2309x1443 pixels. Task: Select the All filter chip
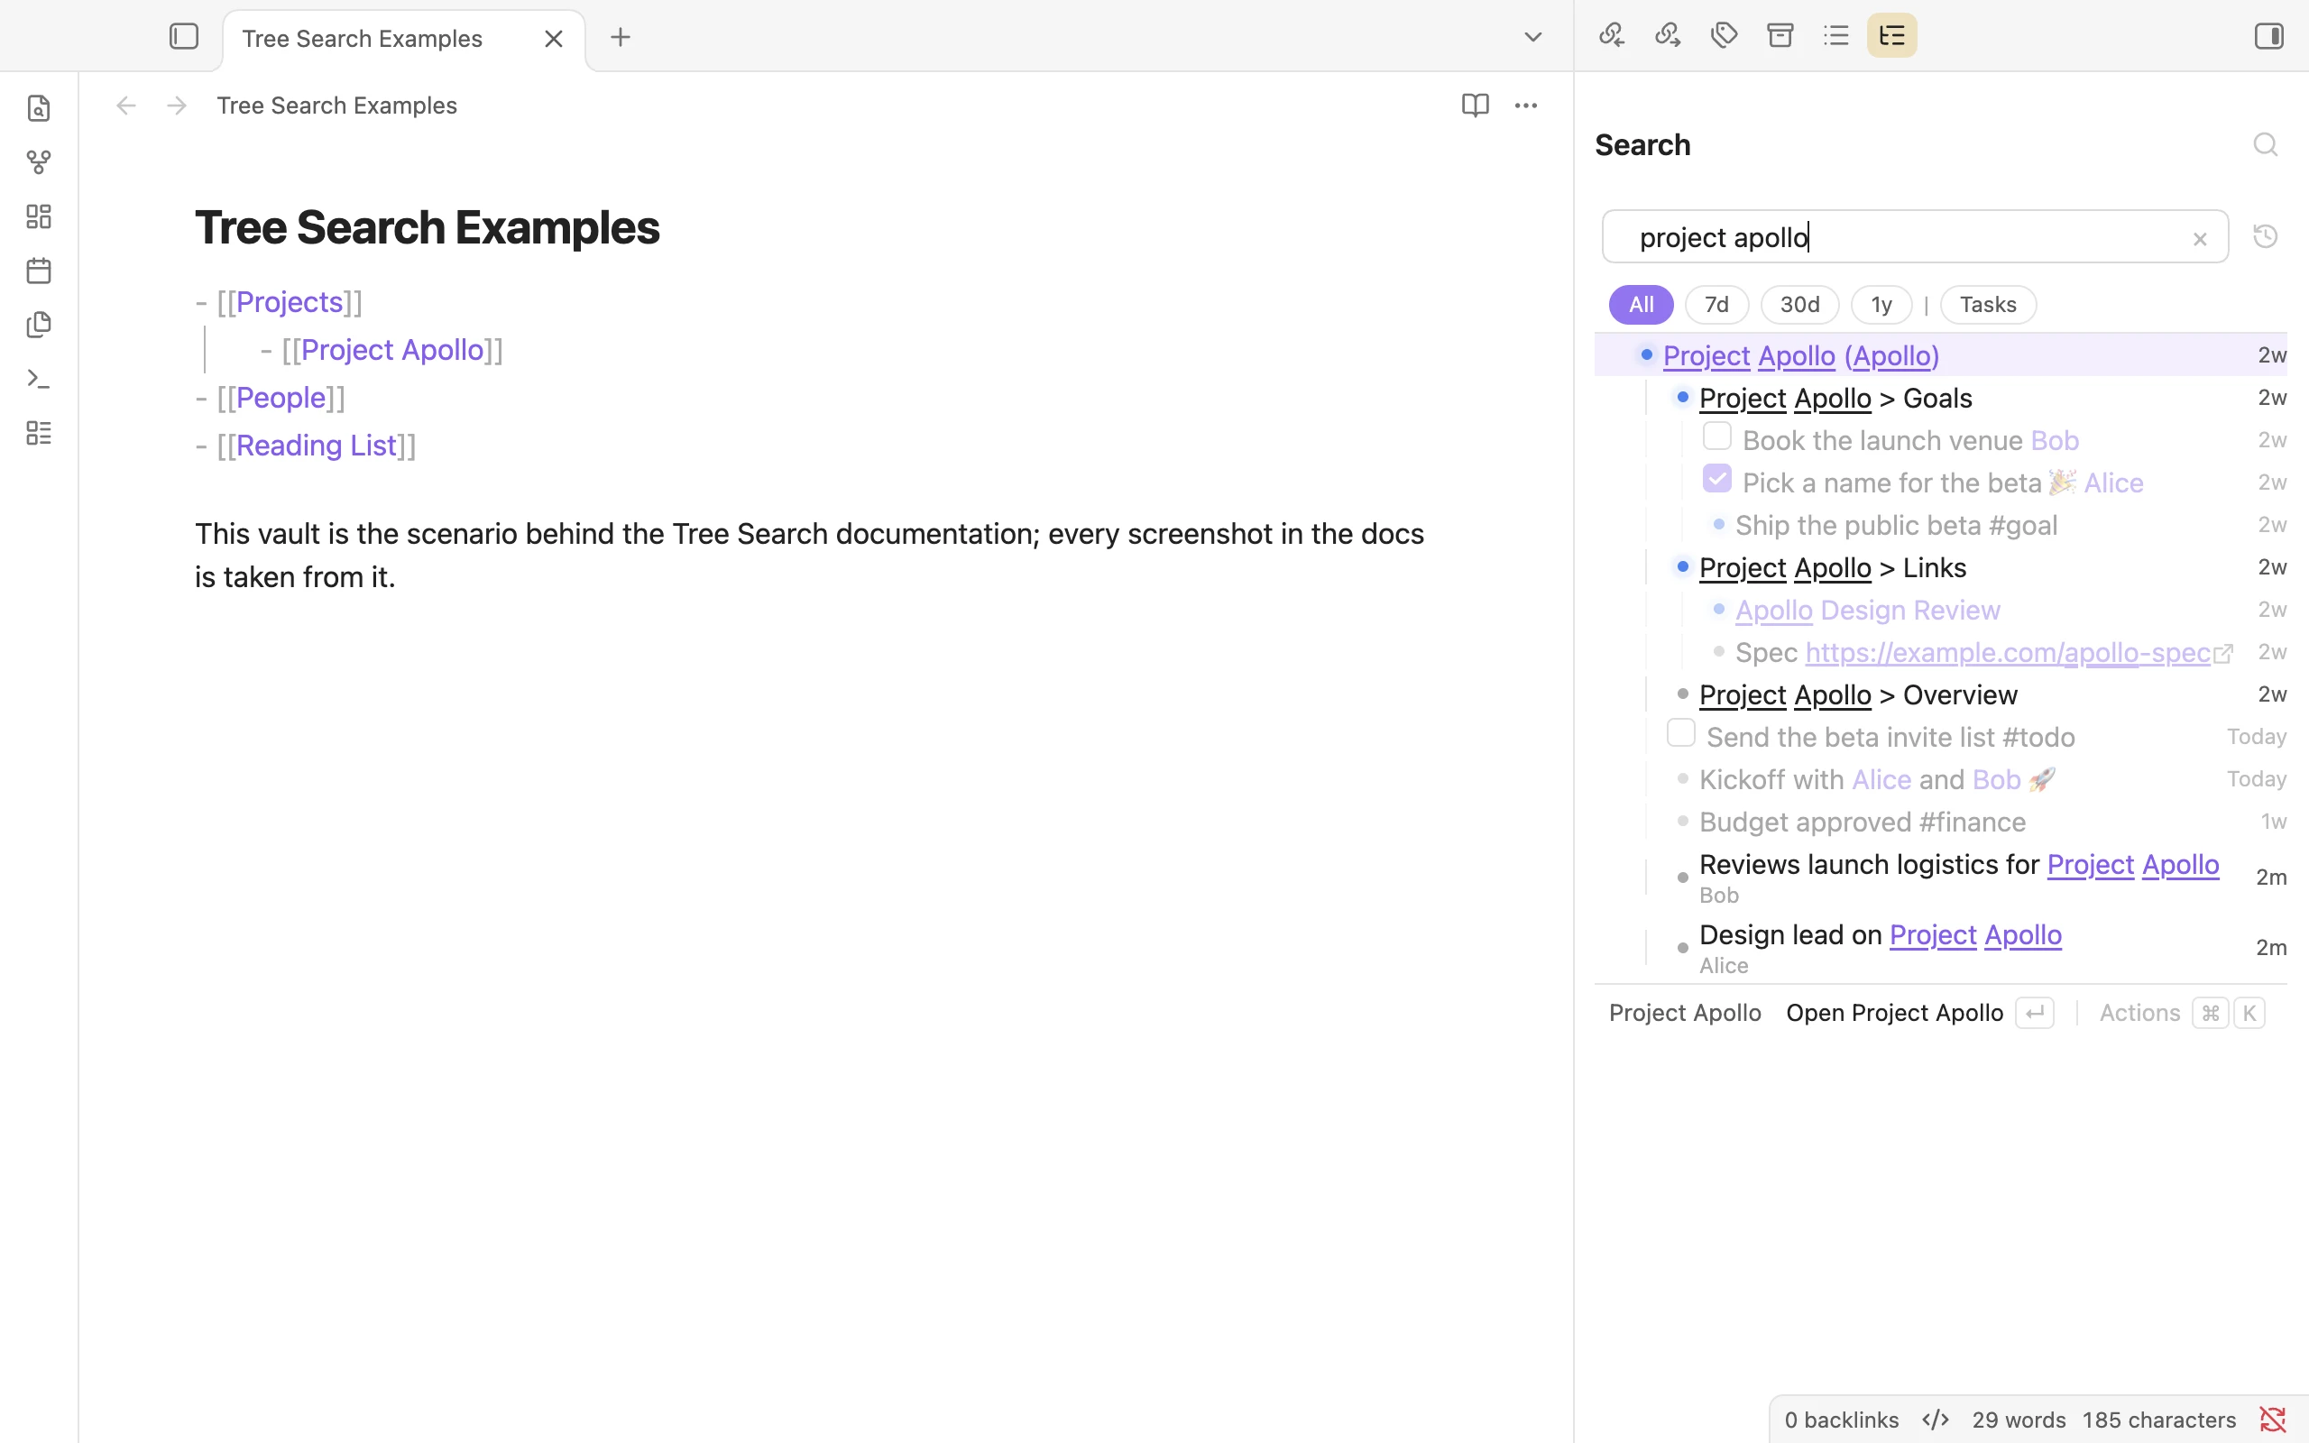pos(1642,305)
